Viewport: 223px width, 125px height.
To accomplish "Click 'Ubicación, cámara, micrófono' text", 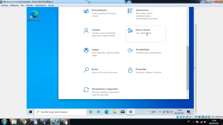I will point(149,73).
